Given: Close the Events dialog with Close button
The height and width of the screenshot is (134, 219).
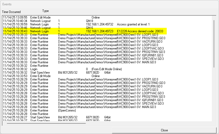Looking at the screenshot, I should [164, 130].
